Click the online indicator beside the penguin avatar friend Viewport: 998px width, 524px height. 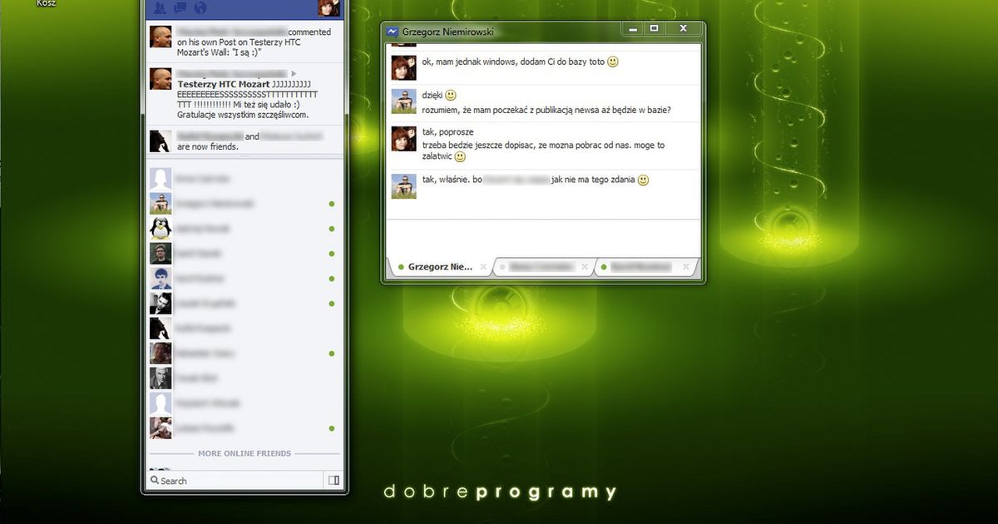(x=332, y=228)
